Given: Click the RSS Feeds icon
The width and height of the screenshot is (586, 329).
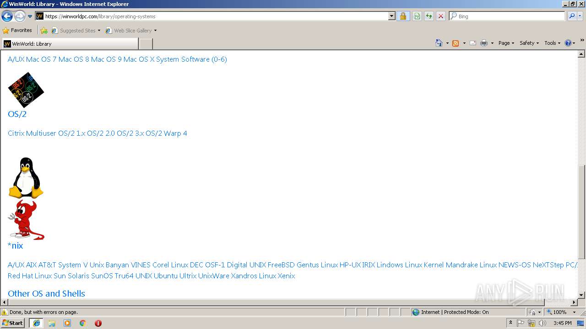Looking at the screenshot, I should click(x=456, y=43).
